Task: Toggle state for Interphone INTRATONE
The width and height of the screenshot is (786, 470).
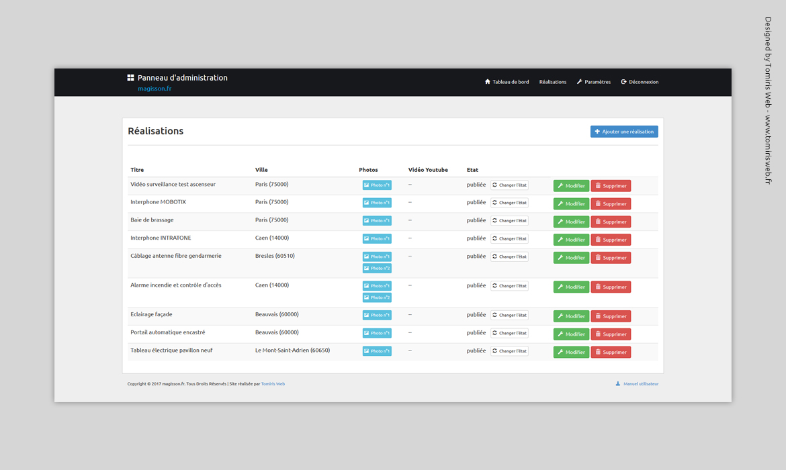Action: tap(509, 238)
